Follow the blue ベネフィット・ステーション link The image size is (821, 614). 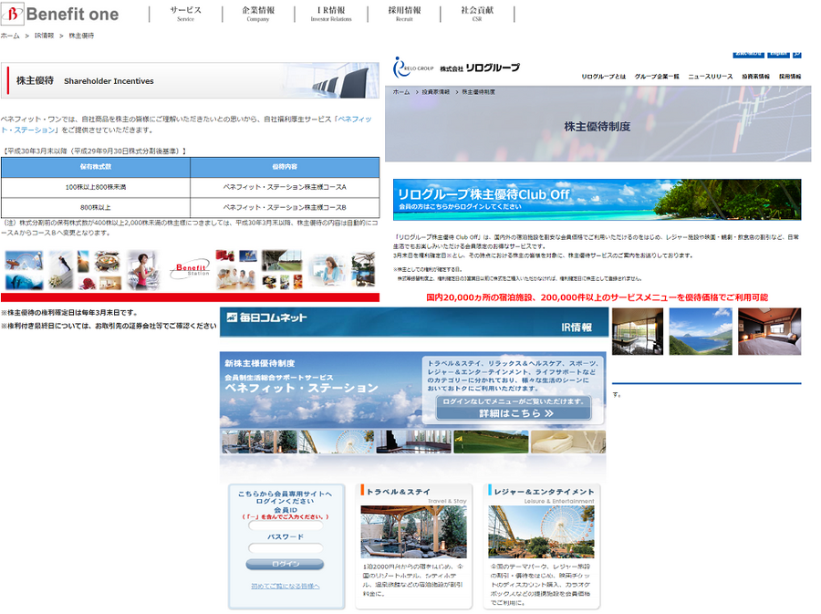pos(354,120)
